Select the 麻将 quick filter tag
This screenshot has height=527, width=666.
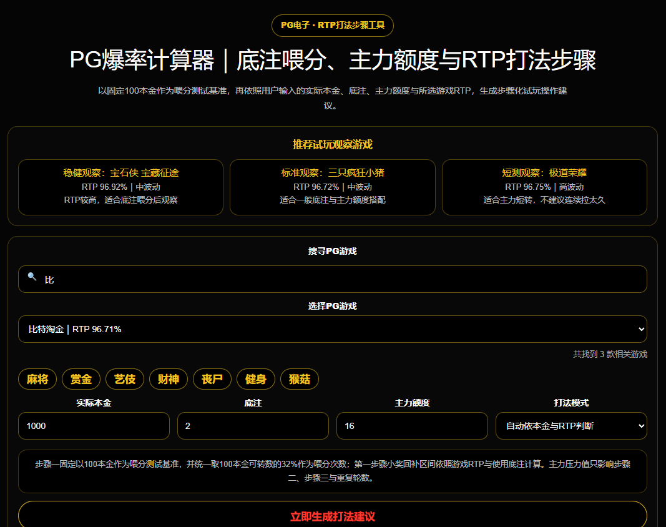(37, 379)
